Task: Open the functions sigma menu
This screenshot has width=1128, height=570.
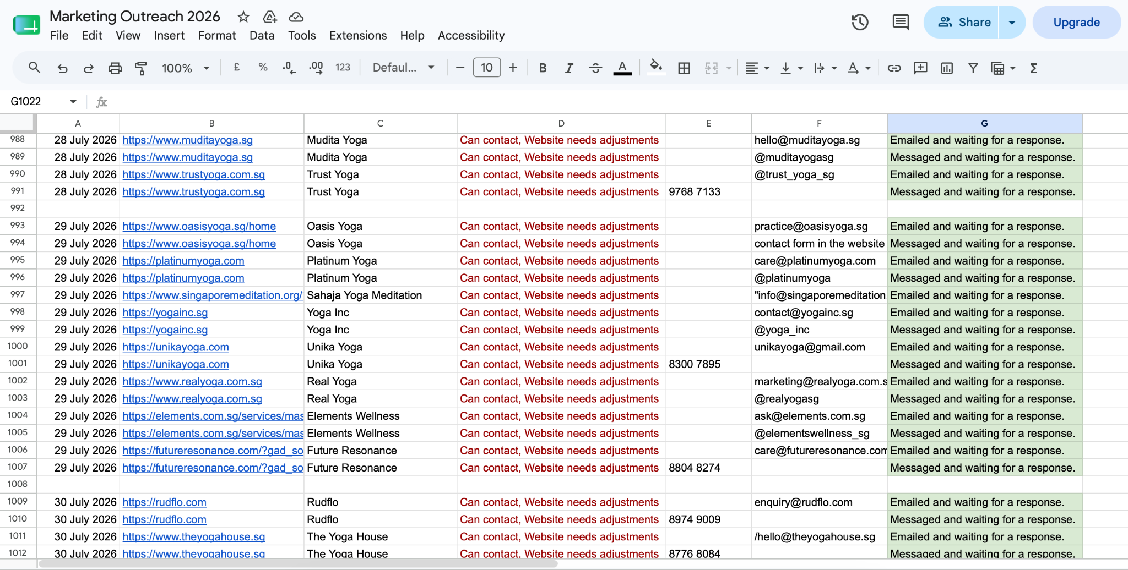Action: [1033, 68]
